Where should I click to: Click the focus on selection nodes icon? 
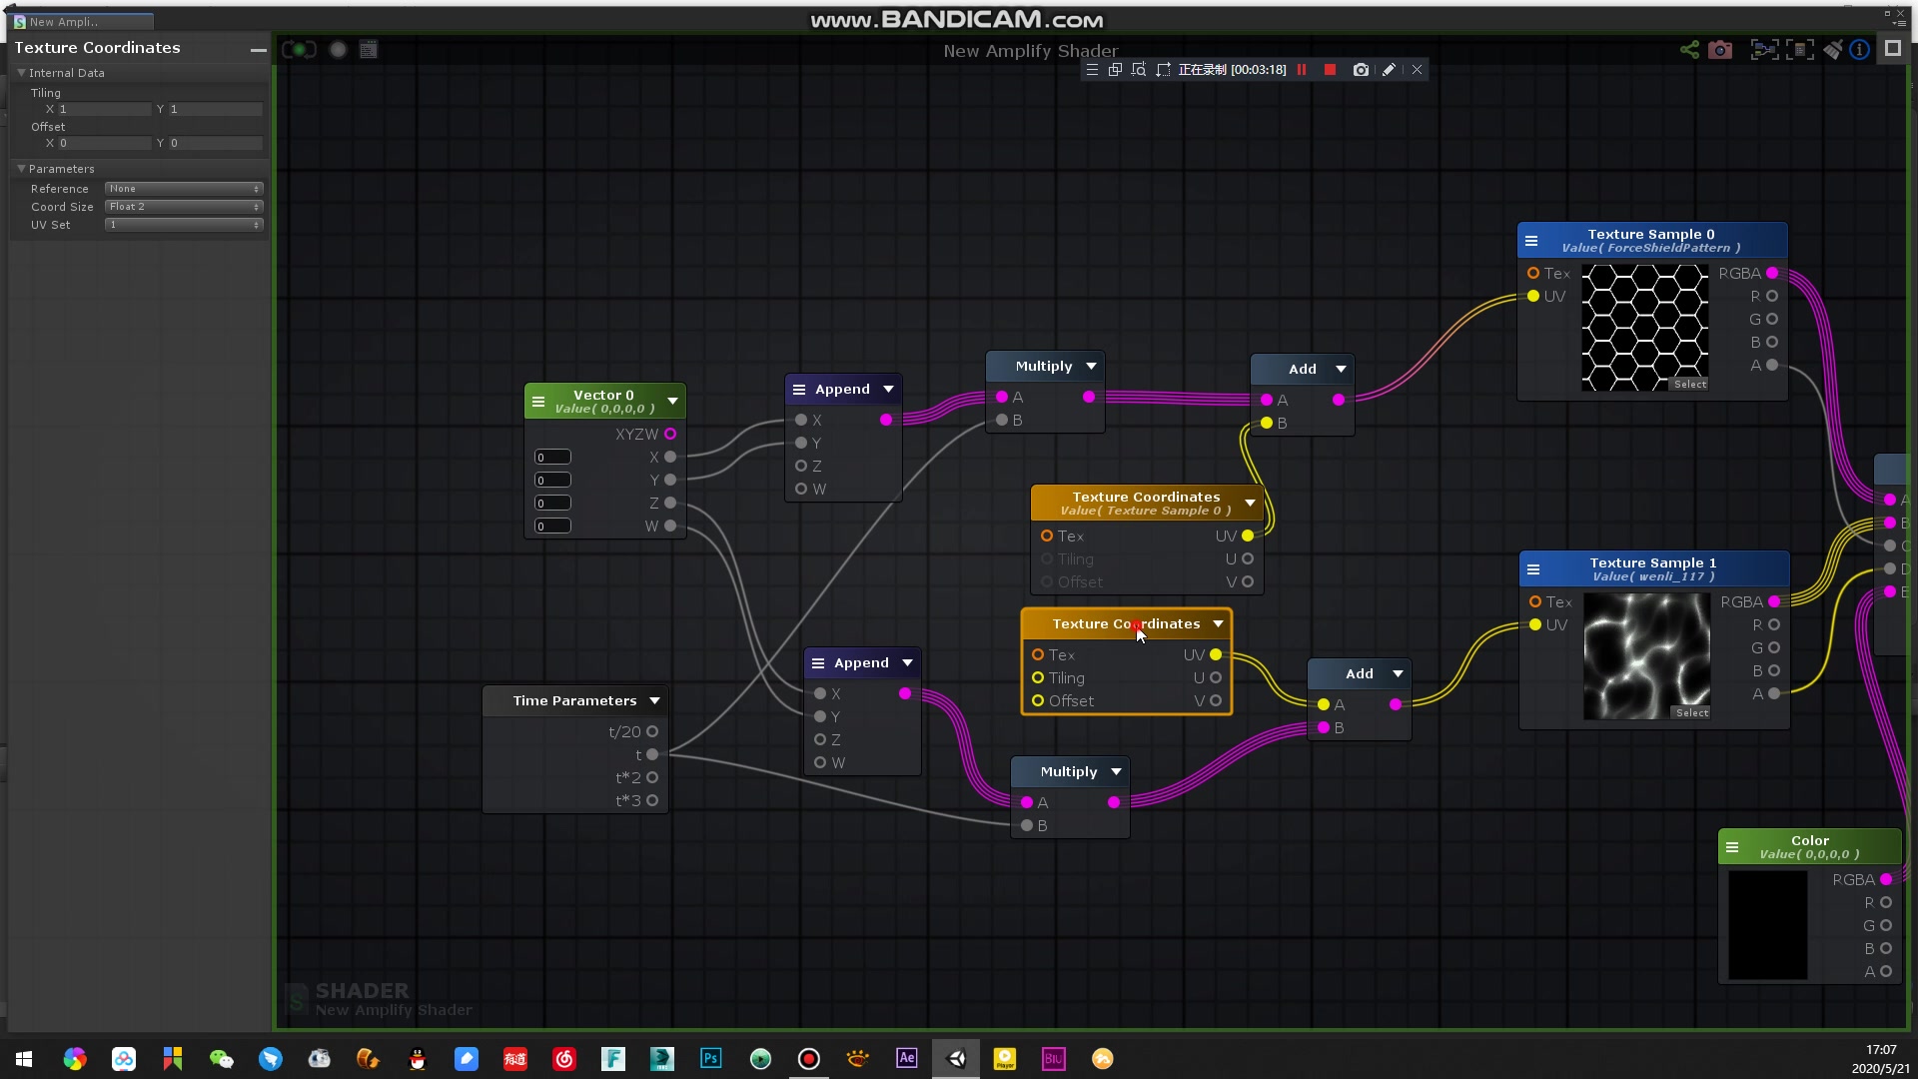[1765, 50]
